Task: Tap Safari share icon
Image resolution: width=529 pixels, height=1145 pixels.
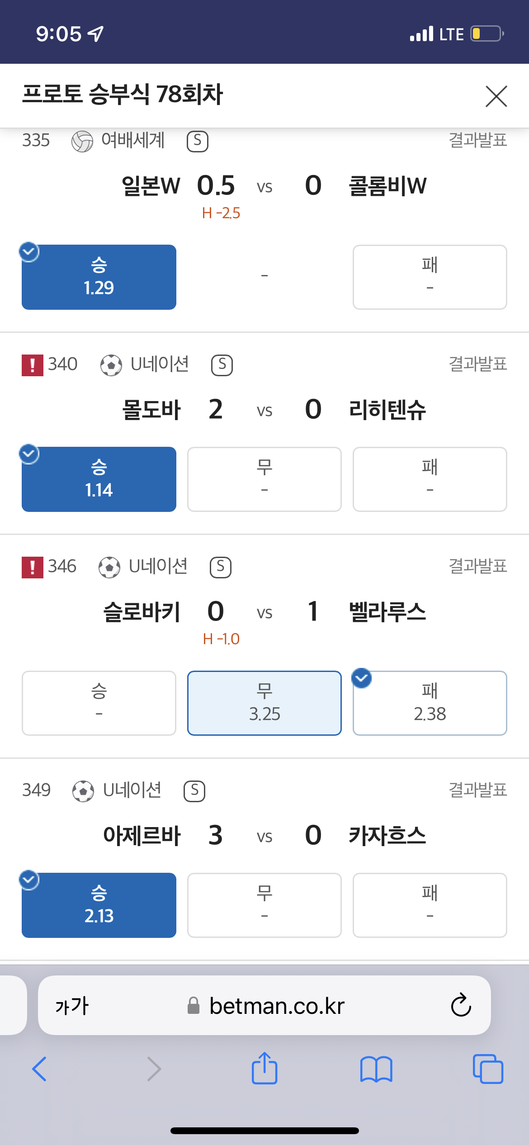Action: click(264, 1069)
